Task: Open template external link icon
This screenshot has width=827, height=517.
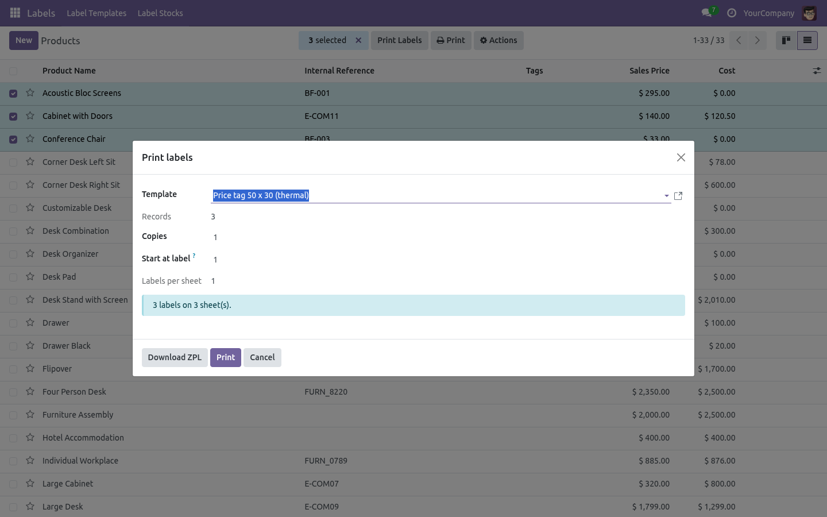Action: 678,196
